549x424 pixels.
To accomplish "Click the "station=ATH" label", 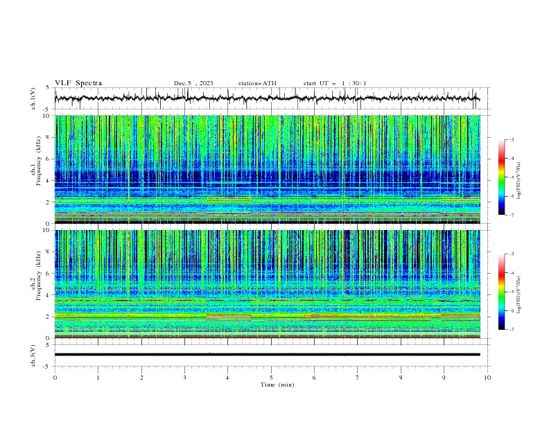I will click(257, 83).
